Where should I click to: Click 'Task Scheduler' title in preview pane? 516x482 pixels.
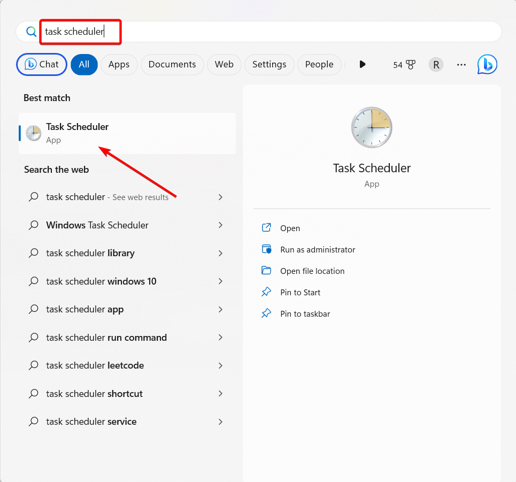[372, 168]
